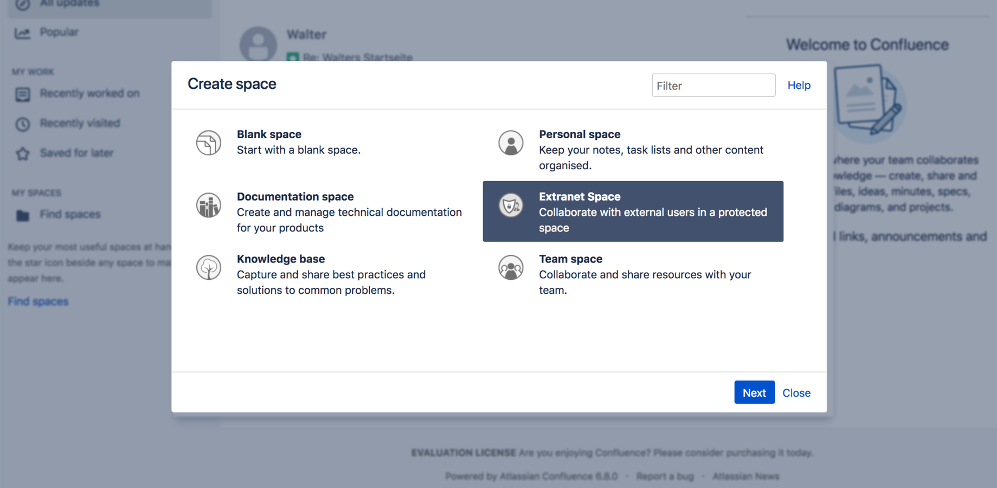The image size is (997, 488).
Task: Click the Recently visited clock icon
Action: 22,124
